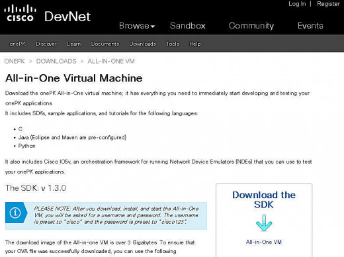Click the 'Java (Eclipse and Maven are pre-configured)' item
The image size is (344, 257).
tap(72, 138)
